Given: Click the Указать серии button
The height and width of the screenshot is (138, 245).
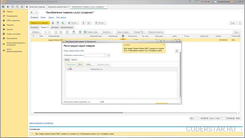Looking at the screenshot, I should [91, 32].
